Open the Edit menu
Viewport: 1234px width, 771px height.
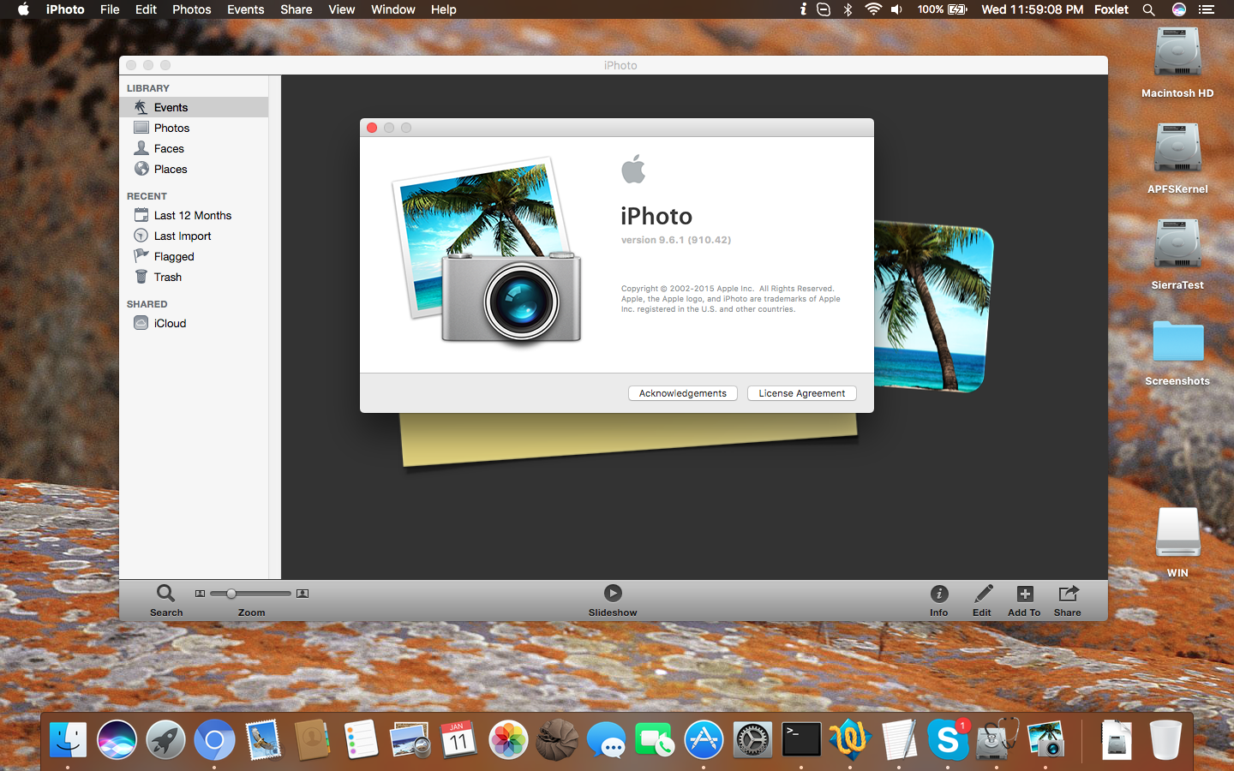pyautogui.click(x=146, y=9)
